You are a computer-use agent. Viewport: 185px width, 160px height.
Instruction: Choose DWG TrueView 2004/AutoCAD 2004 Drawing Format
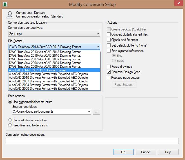tap(54, 63)
